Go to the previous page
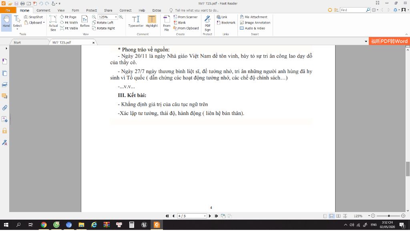 173,216
